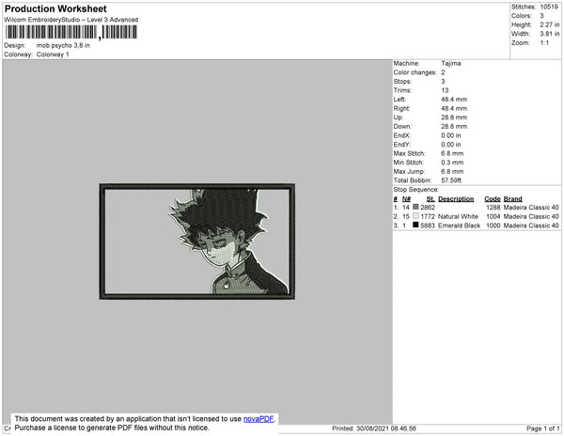The width and height of the screenshot is (564, 436).
Task: Click the Stitches value 10519
Action: pos(549,7)
